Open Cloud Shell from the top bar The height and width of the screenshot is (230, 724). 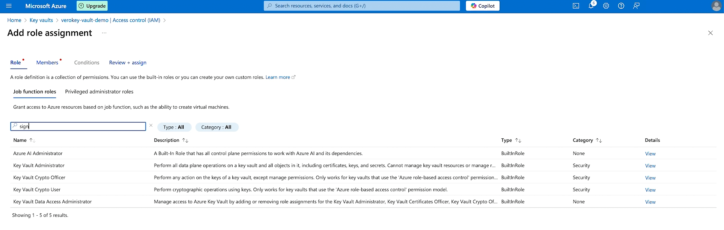pyautogui.click(x=576, y=6)
